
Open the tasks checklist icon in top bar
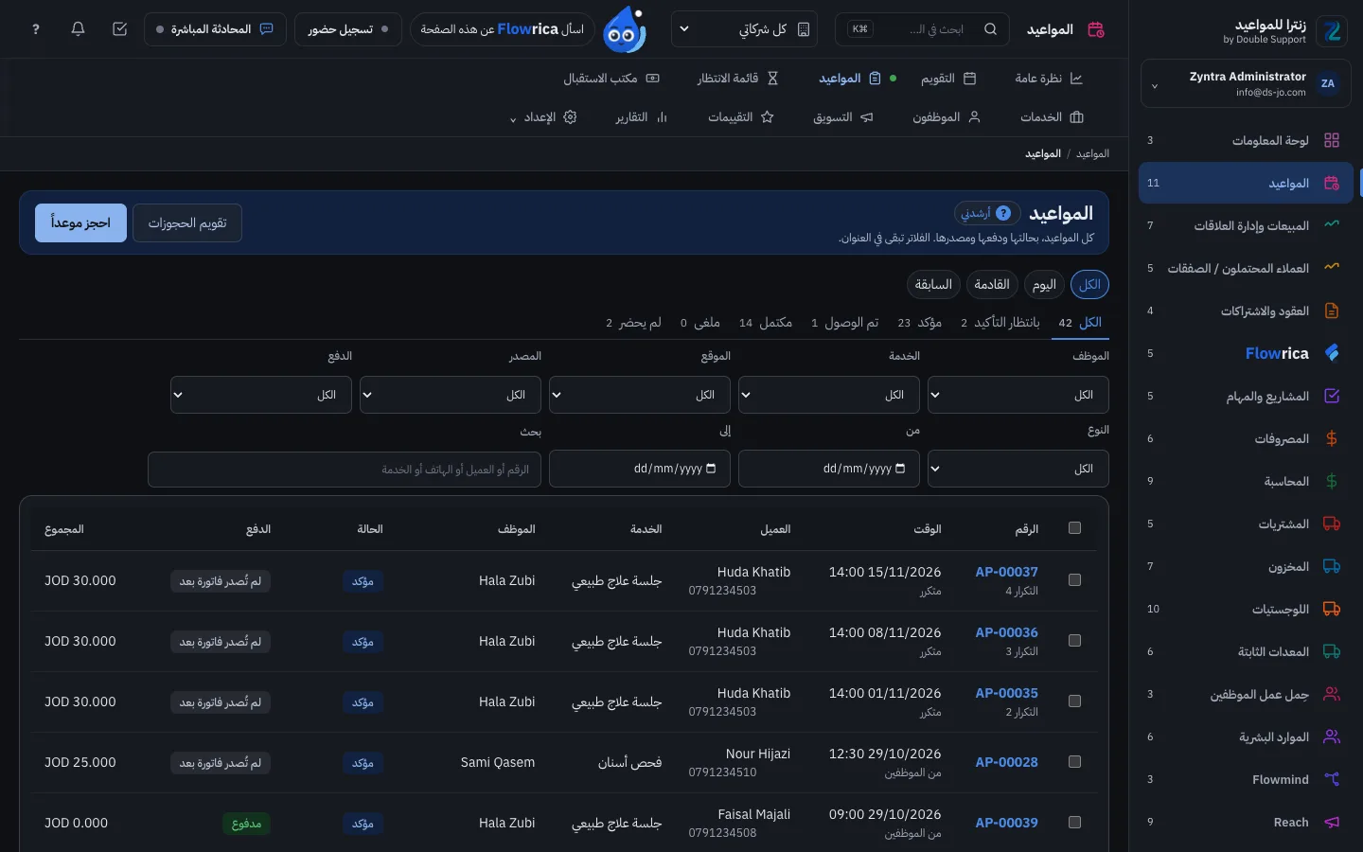pyautogui.click(x=119, y=29)
